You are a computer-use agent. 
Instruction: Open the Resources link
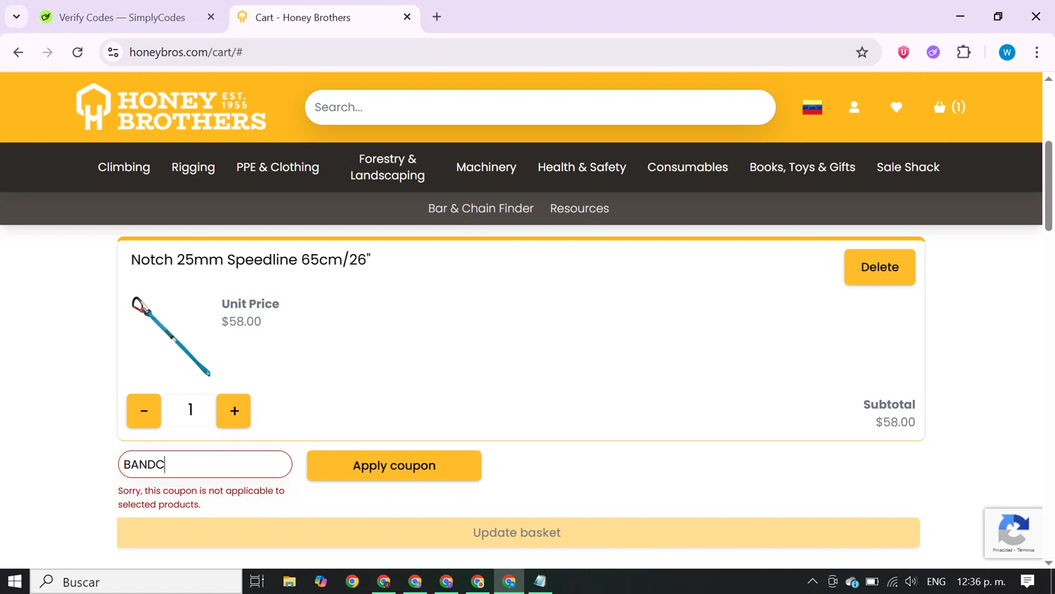coord(580,208)
